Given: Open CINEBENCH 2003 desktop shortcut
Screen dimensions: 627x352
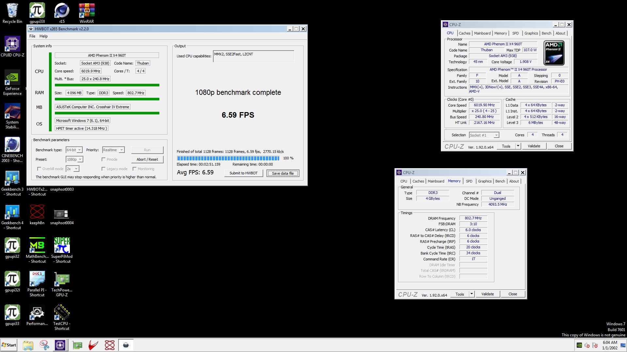Looking at the screenshot, I should pos(12,150).
